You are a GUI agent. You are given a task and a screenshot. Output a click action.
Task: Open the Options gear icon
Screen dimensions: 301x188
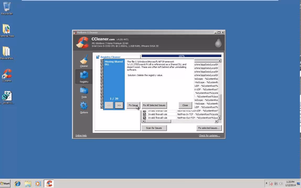[84, 108]
